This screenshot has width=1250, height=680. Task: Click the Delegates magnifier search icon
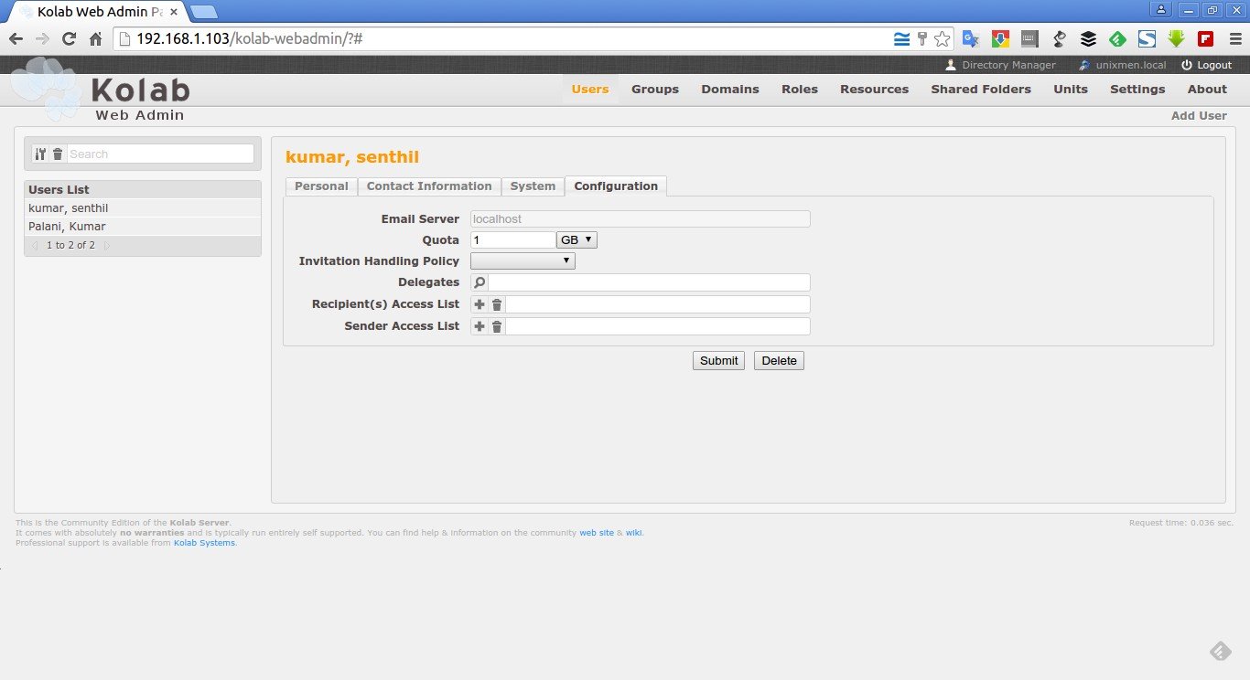coord(480,282)
